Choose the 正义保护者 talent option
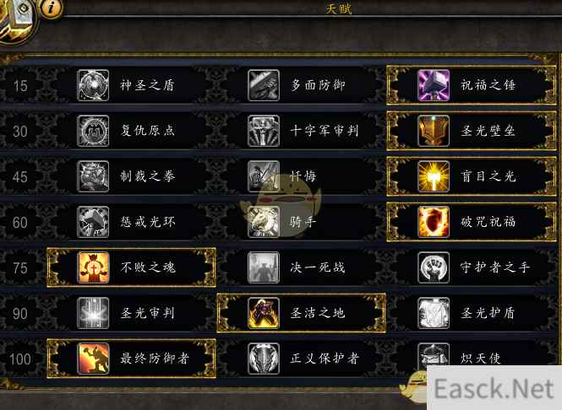 (302, 359)
